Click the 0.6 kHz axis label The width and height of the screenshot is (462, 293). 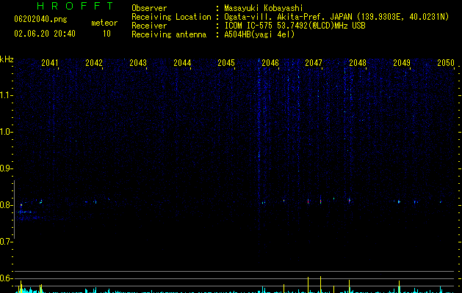[x=6, y=278]
